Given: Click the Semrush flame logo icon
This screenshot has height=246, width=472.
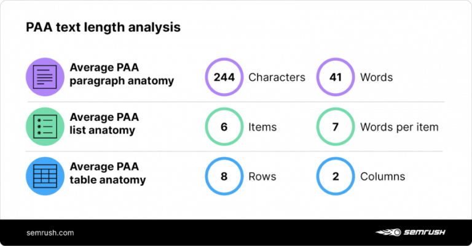Looking at the screenshot, I should [388, 232].
